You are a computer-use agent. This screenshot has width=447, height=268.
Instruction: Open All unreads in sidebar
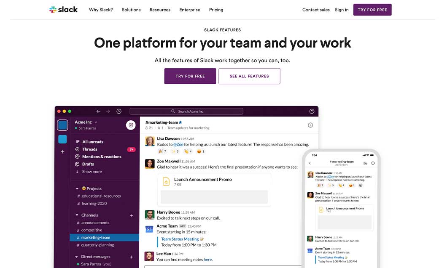93,142
